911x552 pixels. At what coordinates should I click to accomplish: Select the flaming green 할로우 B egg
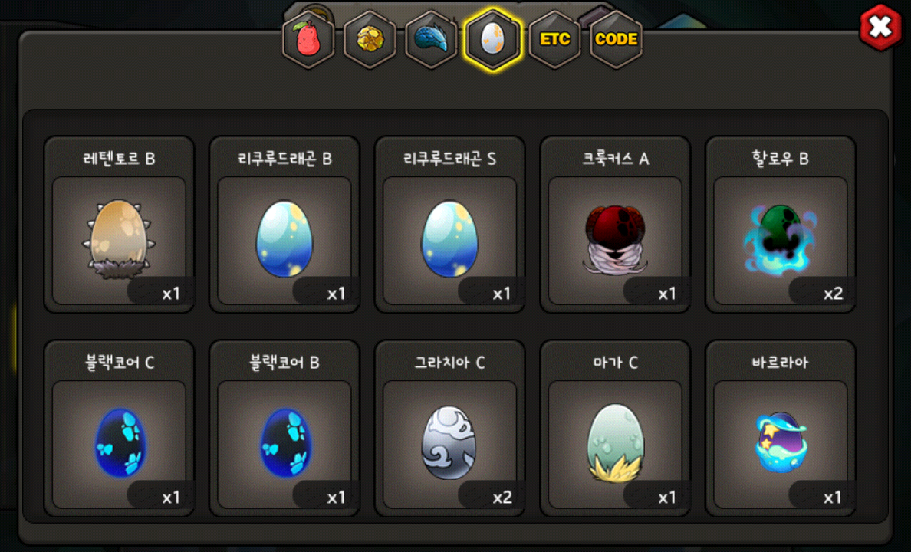pyautogui.click(x=781, y=225)
